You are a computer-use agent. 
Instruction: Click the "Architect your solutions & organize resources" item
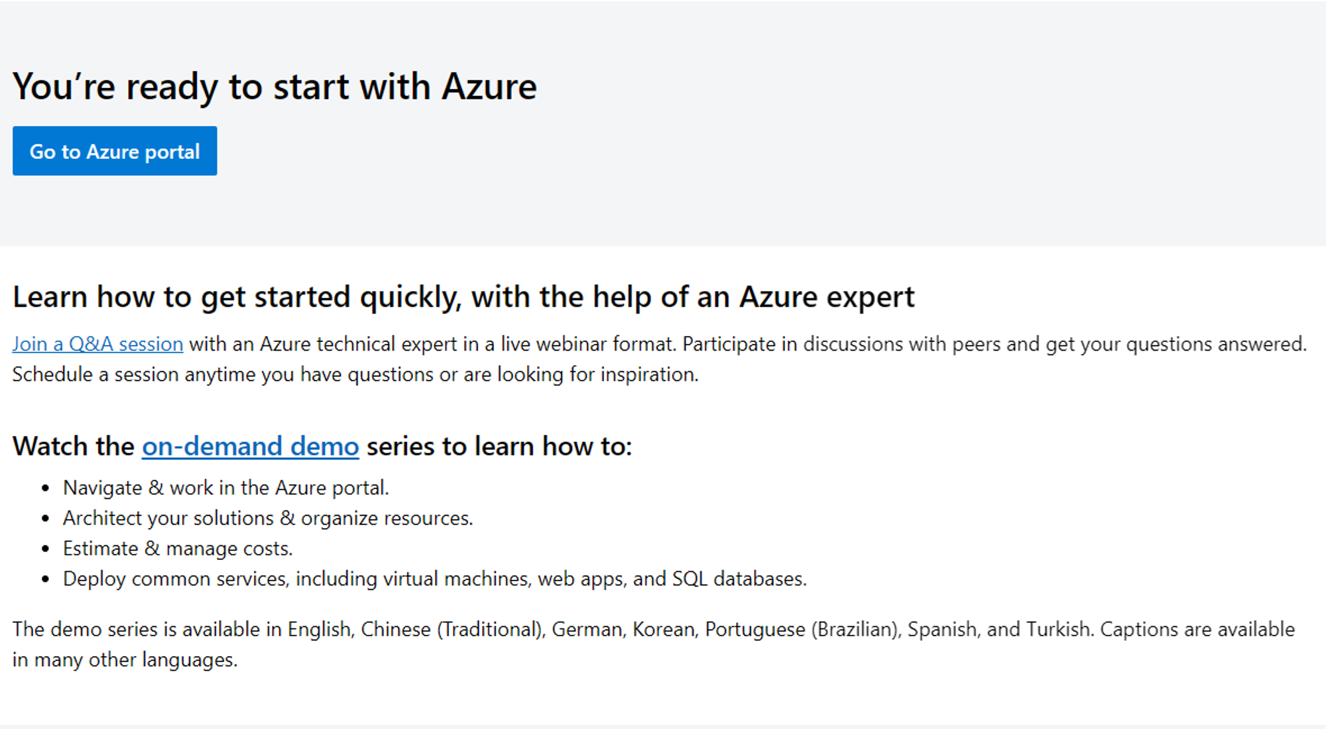point(268,518)
